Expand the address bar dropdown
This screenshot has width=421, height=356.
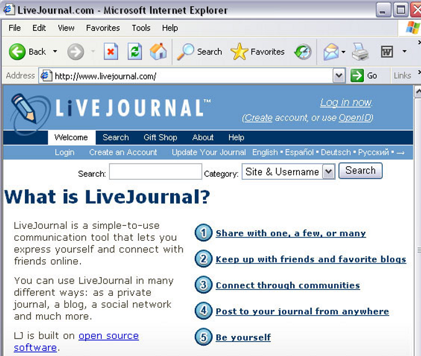[339, 76]
